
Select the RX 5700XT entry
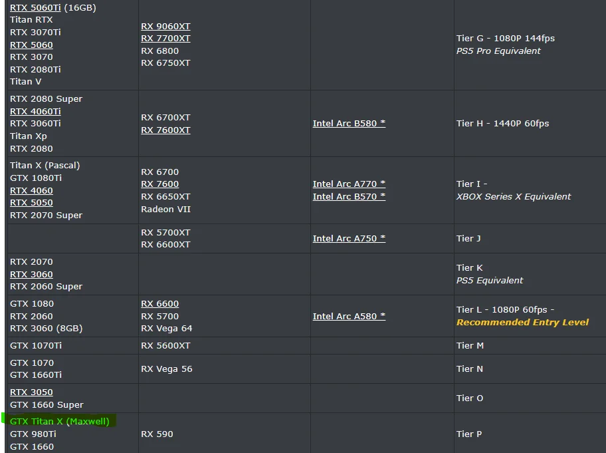[x=165, y=233]
